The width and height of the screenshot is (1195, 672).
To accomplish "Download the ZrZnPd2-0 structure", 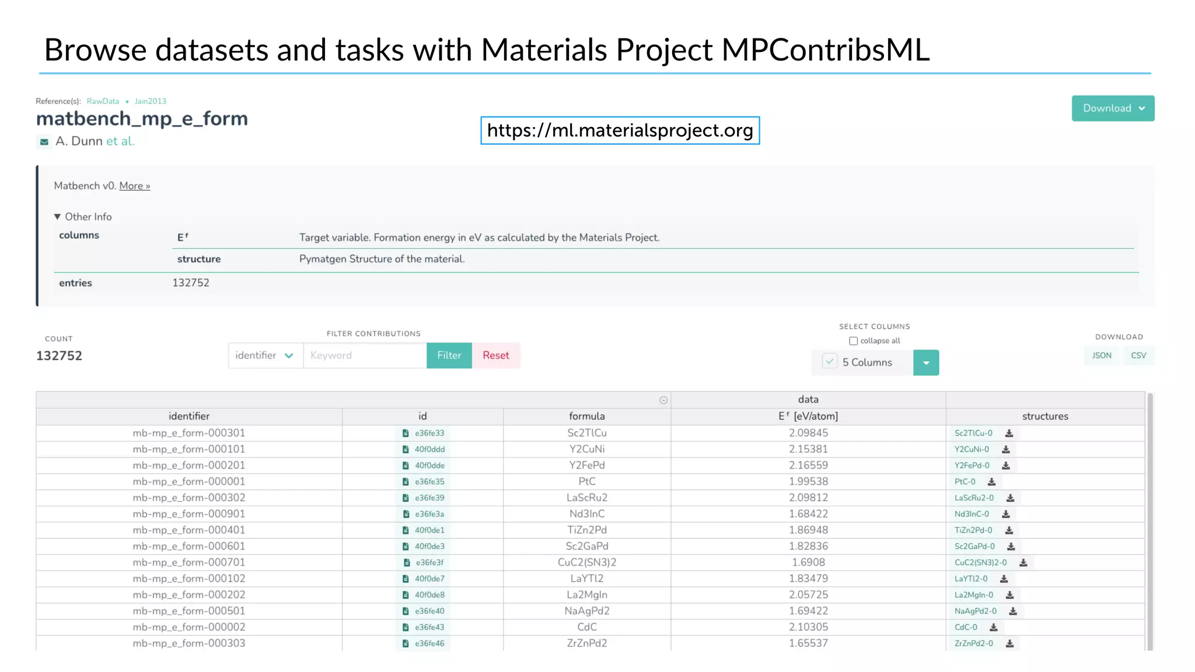I will coord(1009,644).
